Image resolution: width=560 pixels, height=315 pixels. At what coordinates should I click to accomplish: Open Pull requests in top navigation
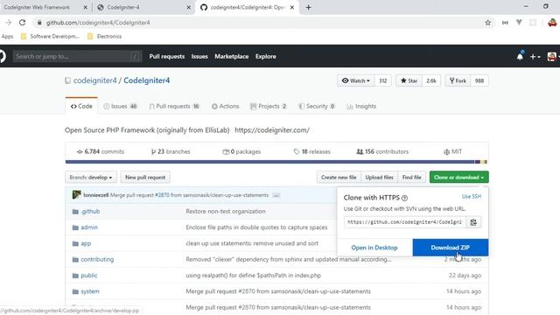tap(167, 56)
